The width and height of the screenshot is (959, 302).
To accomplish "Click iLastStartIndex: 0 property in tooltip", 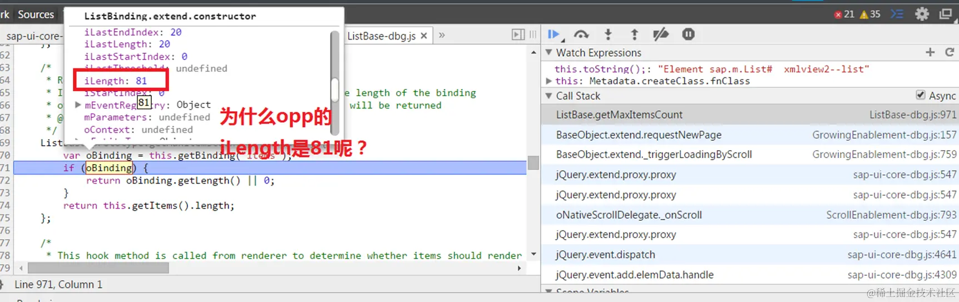I will (x=136, y=57).
